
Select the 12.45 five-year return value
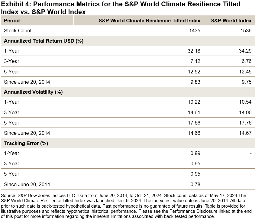click(x=245, y=72)
